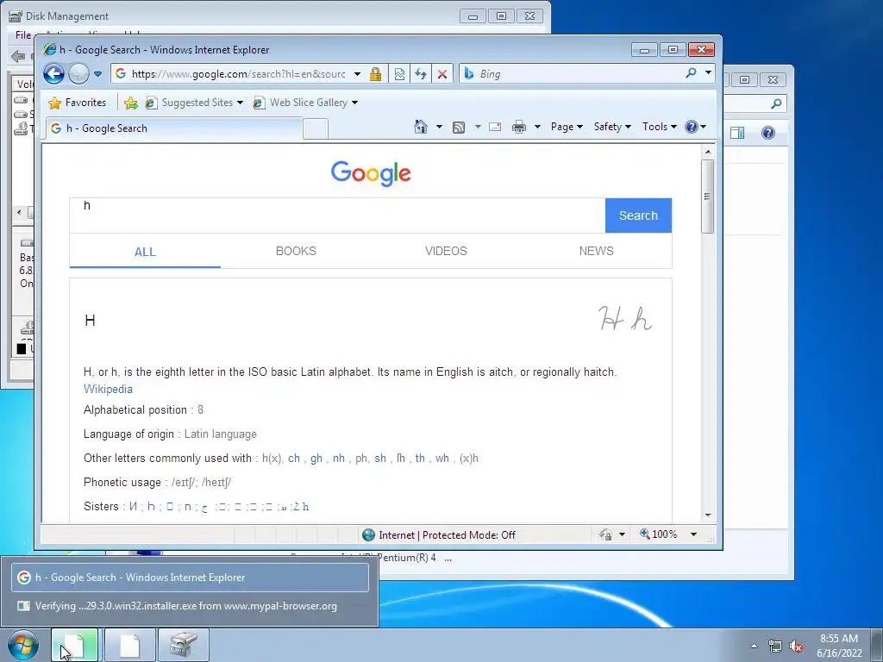
Task: Click the help icon in background window
Action: [768, 133]
